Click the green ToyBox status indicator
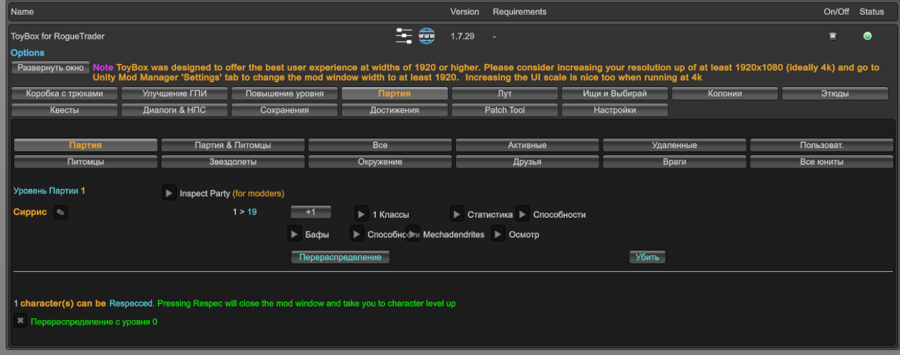Image resolution: width=900 pixels, height=355 pixels. point(867,36)
